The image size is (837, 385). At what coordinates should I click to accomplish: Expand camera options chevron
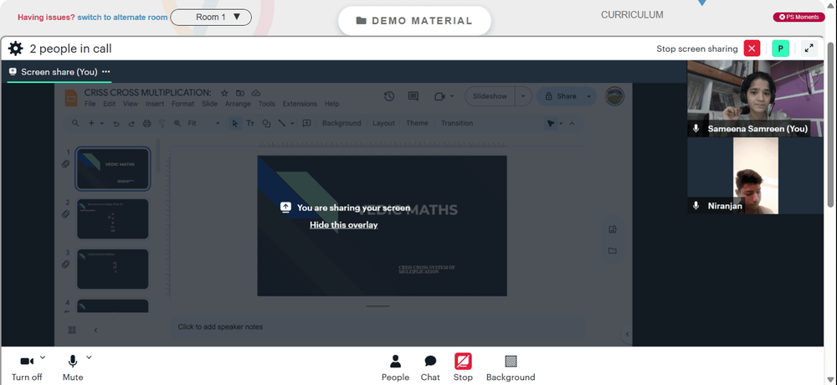[43, 357]
